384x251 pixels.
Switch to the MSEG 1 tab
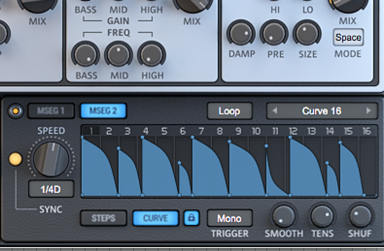(x=51, y=111)
